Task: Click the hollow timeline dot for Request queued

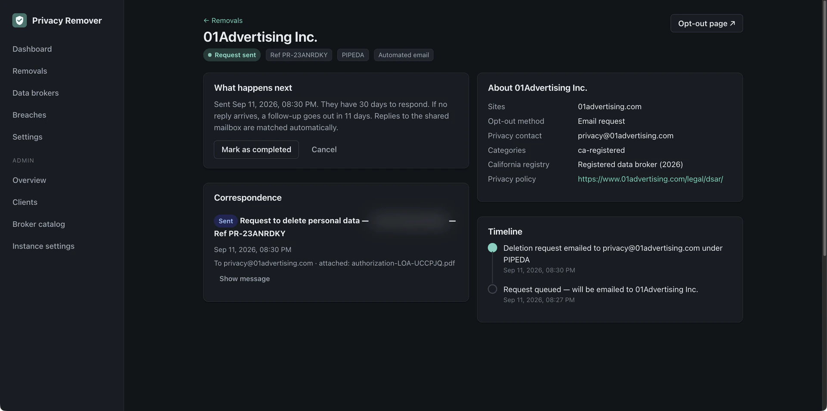Action: (x=492, y=289)
